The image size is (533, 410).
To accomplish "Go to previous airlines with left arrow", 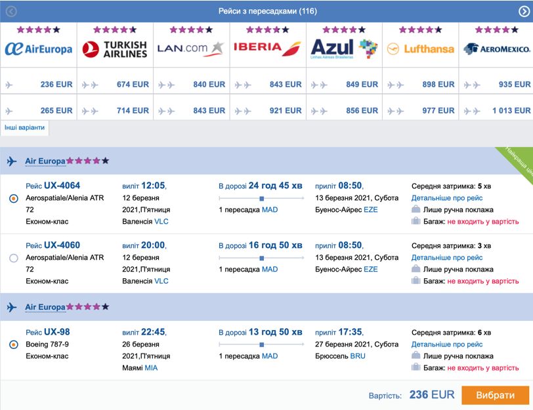I will [11, 12].
